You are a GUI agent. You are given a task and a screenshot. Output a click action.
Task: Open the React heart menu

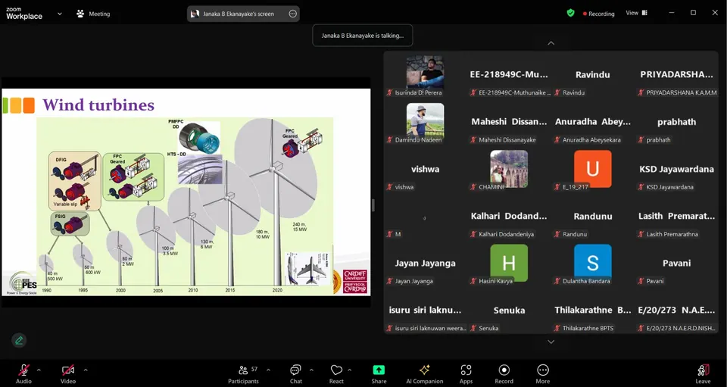pyautogui.click(x=336, y=373)
